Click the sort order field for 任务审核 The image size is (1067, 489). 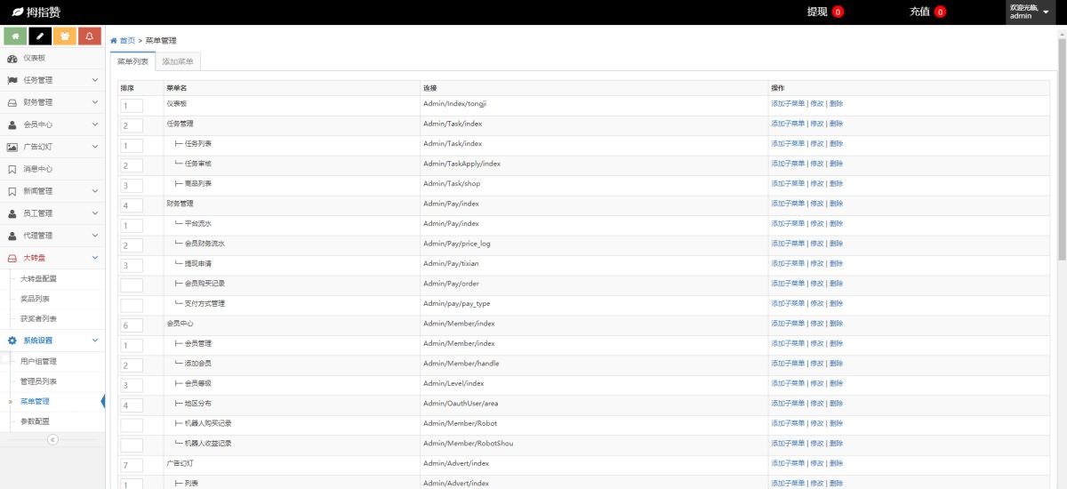tap(132, 165)
